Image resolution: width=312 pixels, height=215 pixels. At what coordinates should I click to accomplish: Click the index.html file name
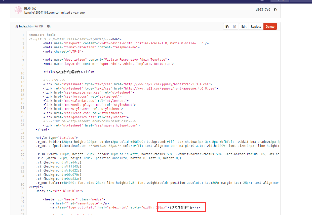click(27, 26)
